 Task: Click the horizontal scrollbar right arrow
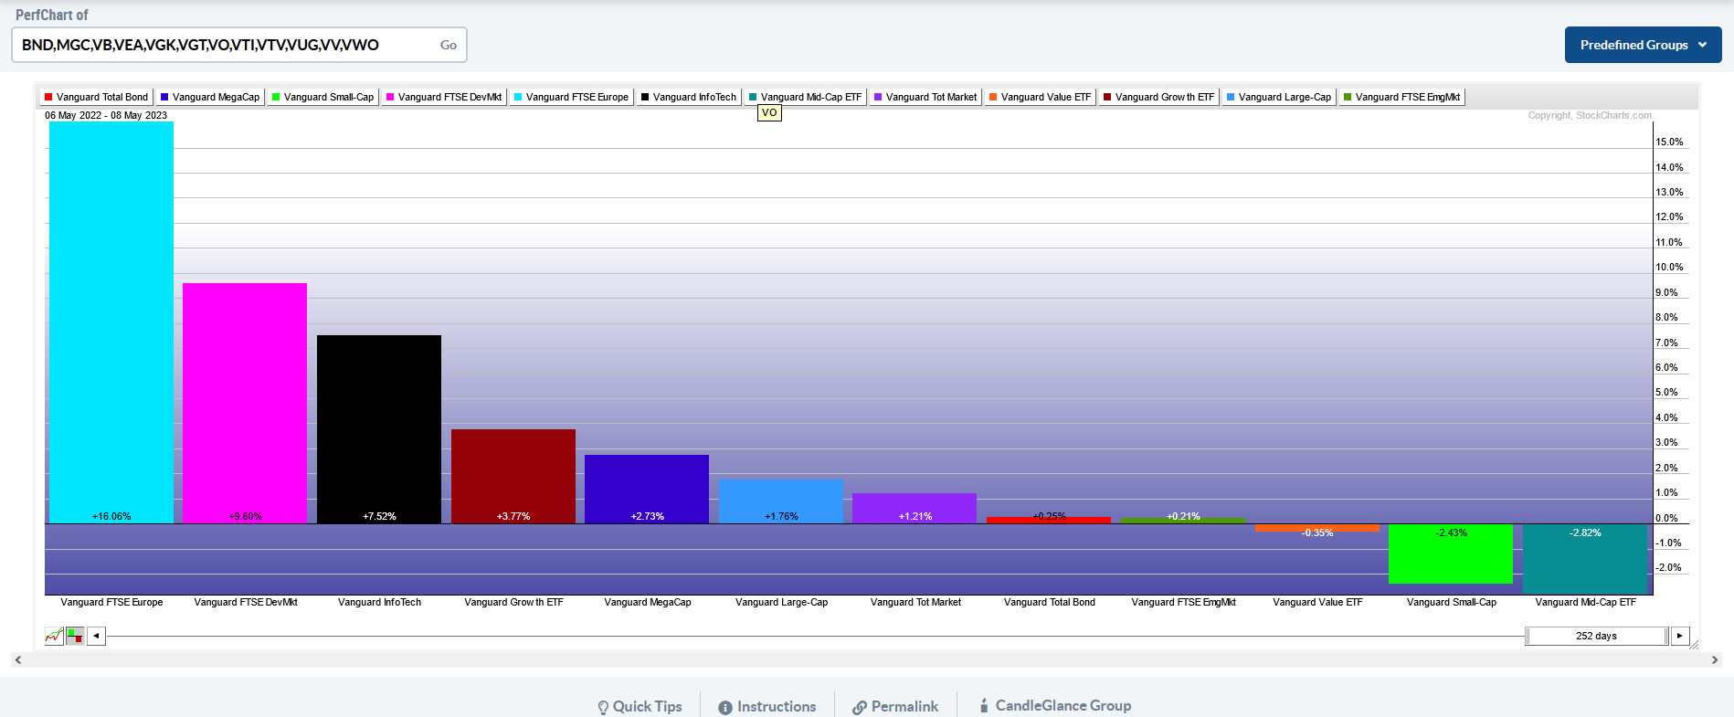tap(1715, 659)
